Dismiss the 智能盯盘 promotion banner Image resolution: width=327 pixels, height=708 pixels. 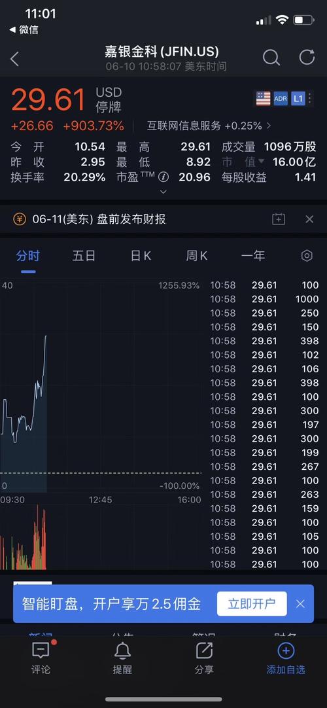pyautogui.click(x=300, y=604)
